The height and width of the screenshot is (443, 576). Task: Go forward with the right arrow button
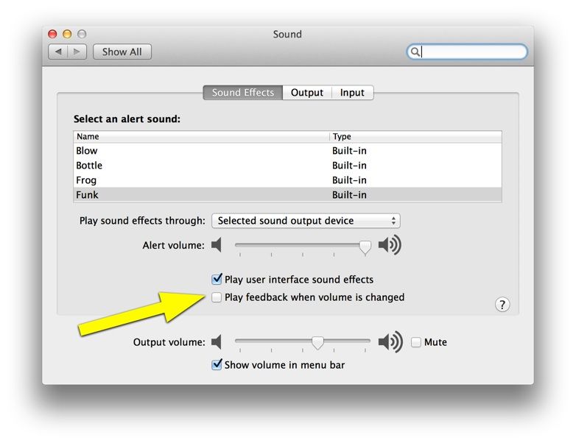[77, 52]
